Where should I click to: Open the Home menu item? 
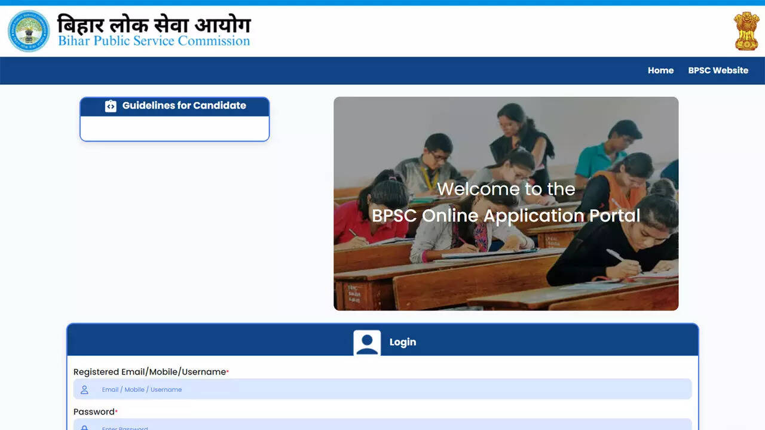[660, 70]
